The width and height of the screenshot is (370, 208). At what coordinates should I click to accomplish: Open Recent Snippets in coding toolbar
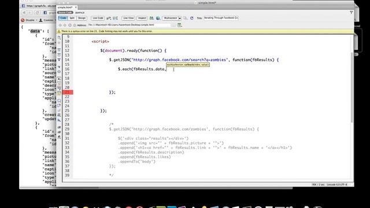coord(59,115)
